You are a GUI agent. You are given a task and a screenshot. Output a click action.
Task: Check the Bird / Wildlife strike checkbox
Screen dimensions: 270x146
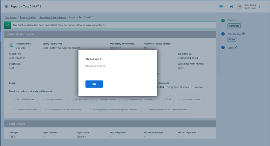[x=14, y=100]
